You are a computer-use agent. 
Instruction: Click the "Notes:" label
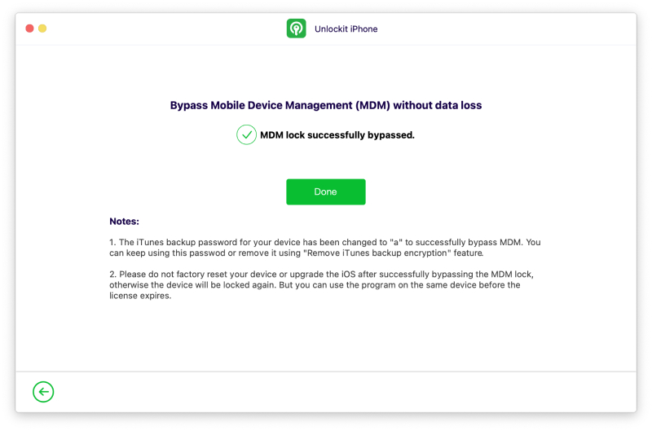[124, 221]
